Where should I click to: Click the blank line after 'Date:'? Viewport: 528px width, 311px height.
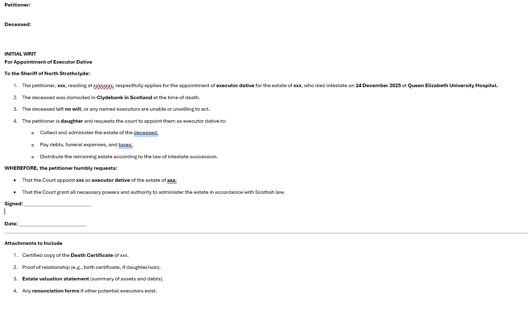[53, 224]
